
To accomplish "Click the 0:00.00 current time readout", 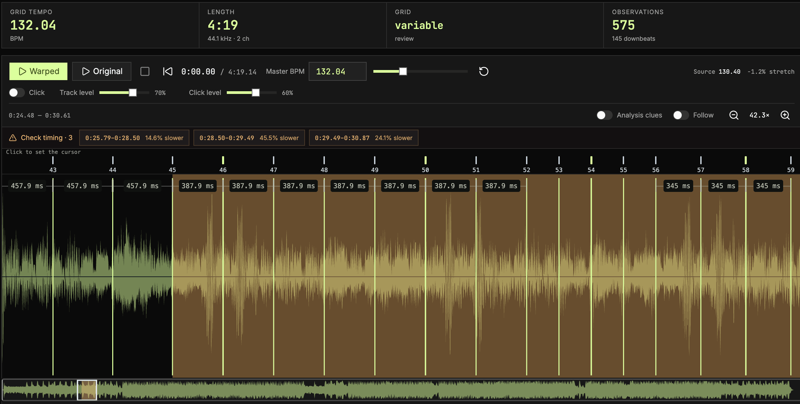I will pos(198,72).
